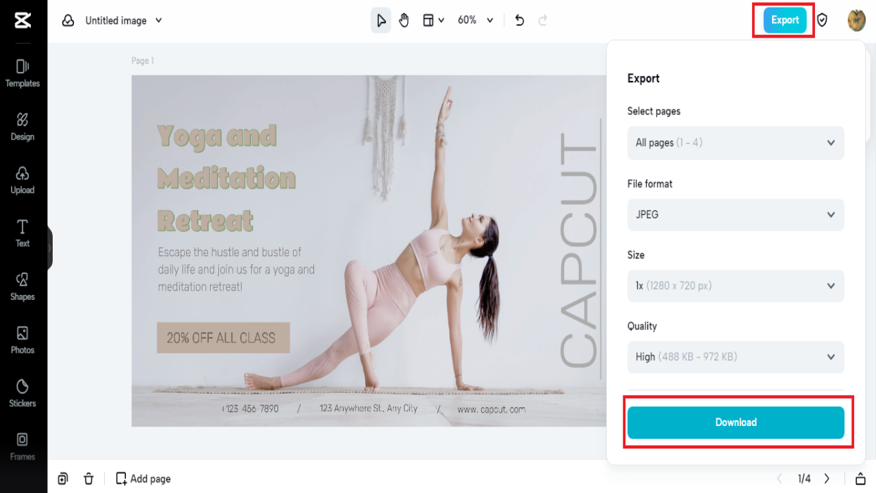
Task: Delete the current page with trash icon
Action: click(89, 478)
